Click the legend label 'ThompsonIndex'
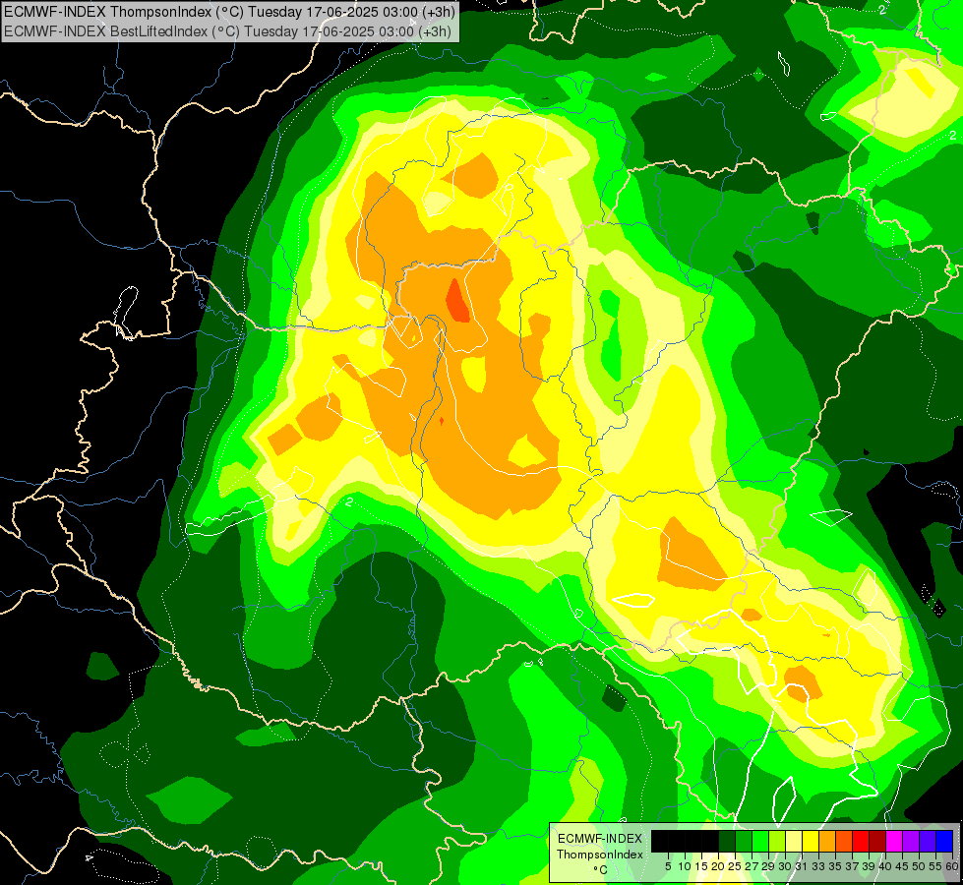963x885 pixels. pos(599,855)
